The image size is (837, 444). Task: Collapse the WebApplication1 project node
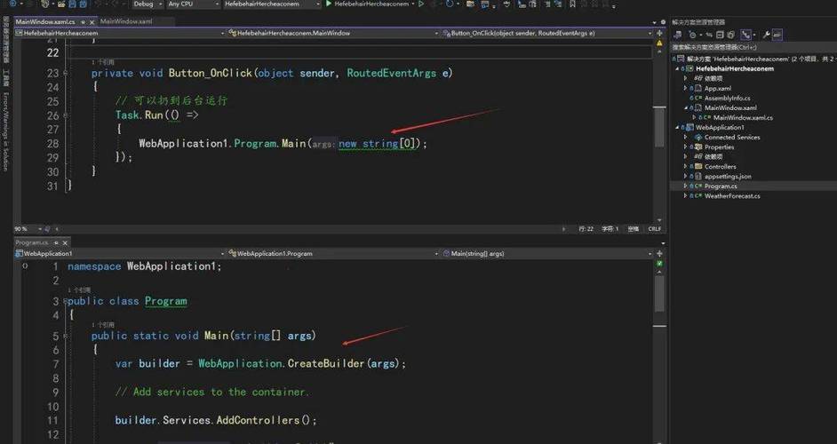[x=677, y=128]
